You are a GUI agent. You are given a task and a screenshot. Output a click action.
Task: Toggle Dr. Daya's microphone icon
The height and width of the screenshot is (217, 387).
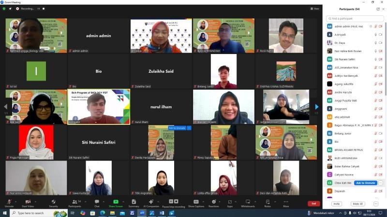click(x=376, y=43)
